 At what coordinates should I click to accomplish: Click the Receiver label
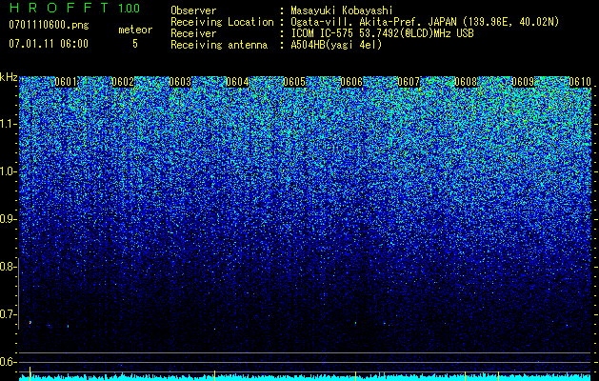(193, 33)
